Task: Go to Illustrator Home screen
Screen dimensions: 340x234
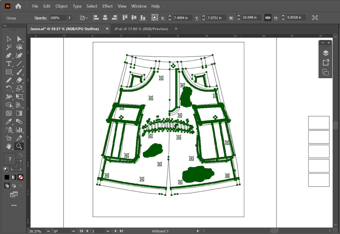Action: [18, 6]
